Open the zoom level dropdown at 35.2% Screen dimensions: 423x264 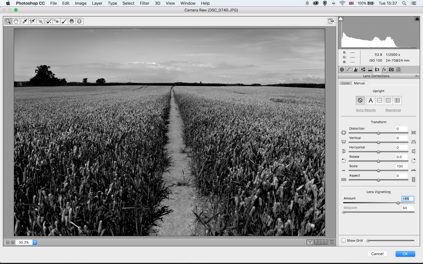point(35,242)
